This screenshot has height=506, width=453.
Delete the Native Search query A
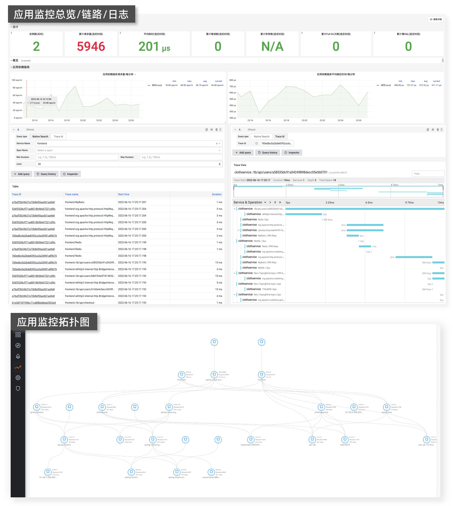coord(217,129)
